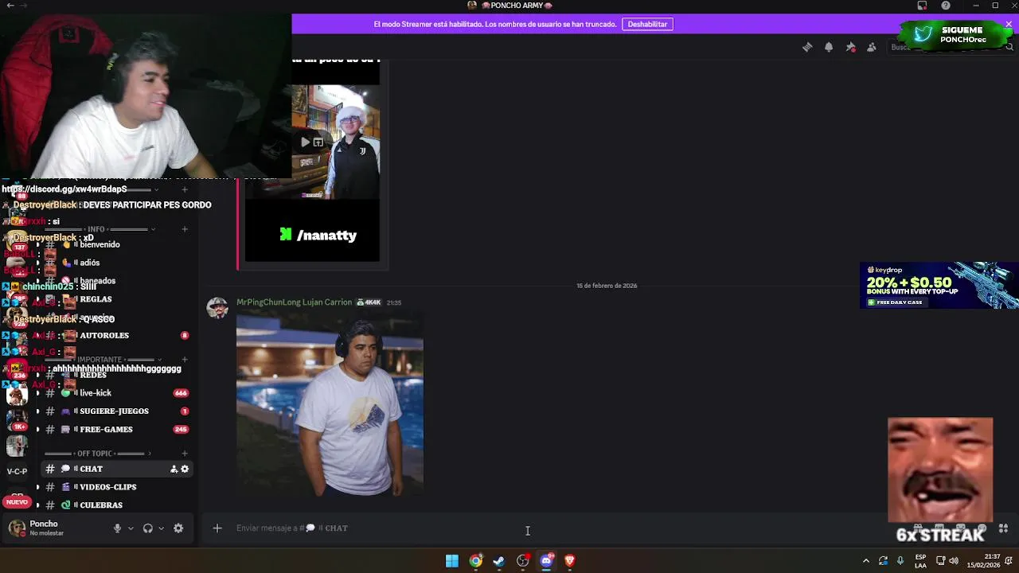Show hidden system tray icons

tap(866, 561)
